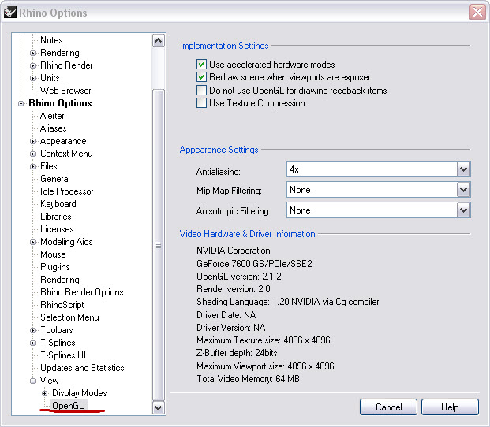Expand the Modeling Aids node
This screenshot has height=427, width=490.
pos(33,243)
